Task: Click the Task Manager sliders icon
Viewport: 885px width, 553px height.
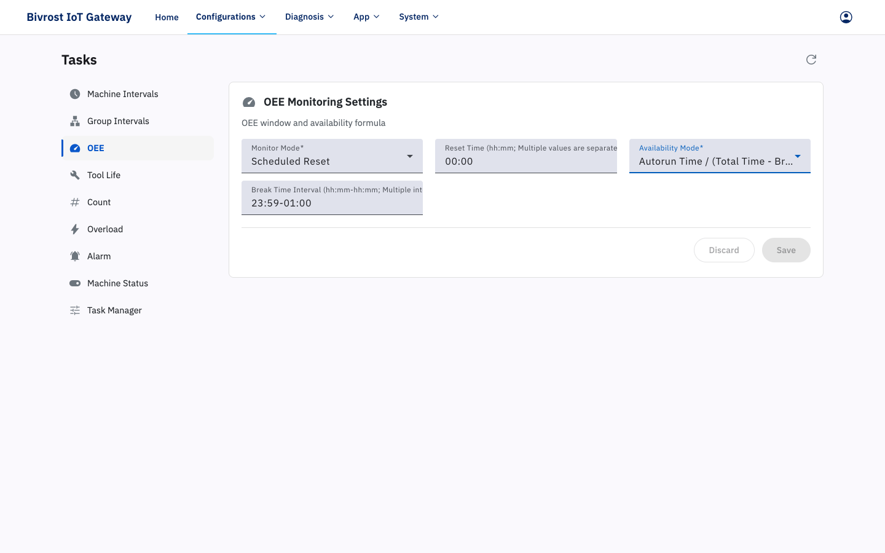Action: (x=75, y=310)
